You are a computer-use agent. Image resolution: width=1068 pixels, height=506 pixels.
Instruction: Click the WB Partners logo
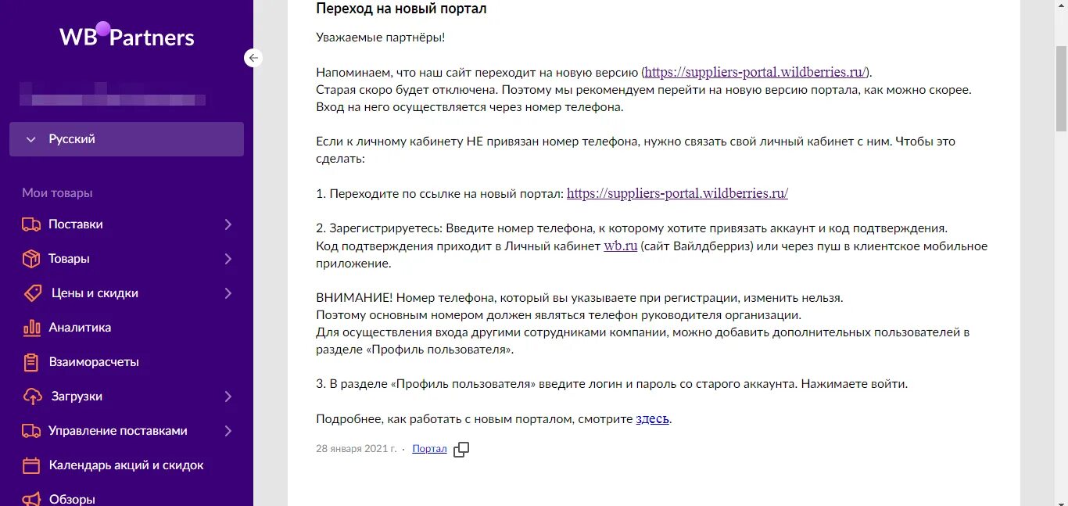point(127,36)
